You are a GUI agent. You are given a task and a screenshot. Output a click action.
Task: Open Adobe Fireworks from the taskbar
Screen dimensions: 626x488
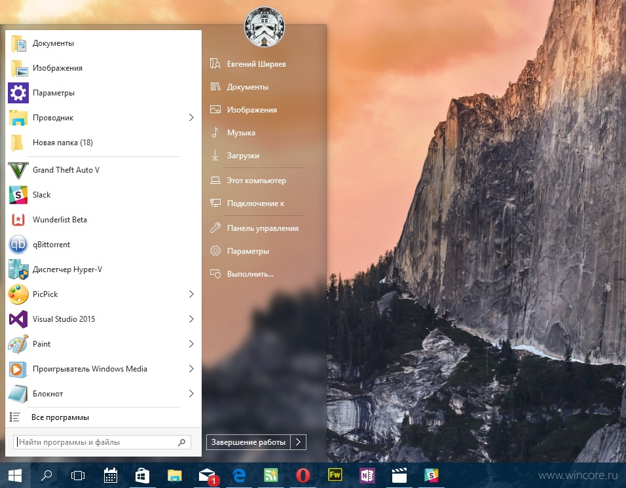point(335,475)
